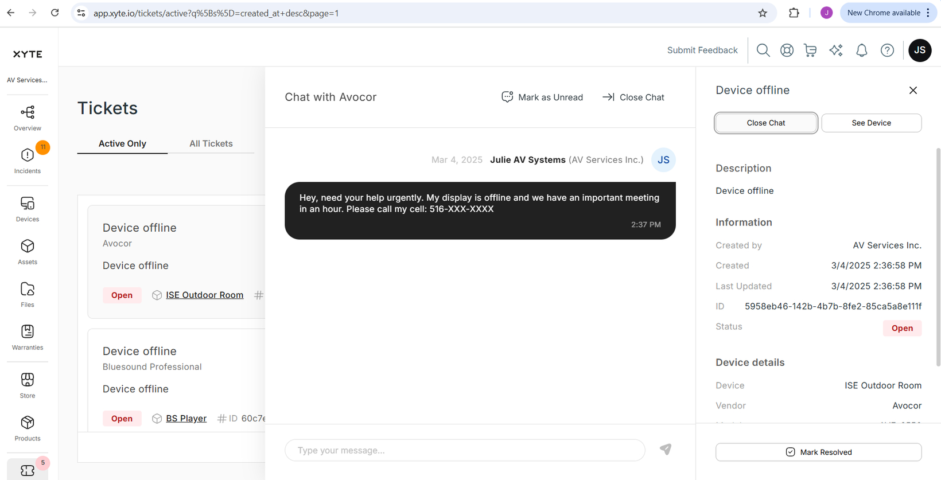Switch to the All Tickets tab

211,143
